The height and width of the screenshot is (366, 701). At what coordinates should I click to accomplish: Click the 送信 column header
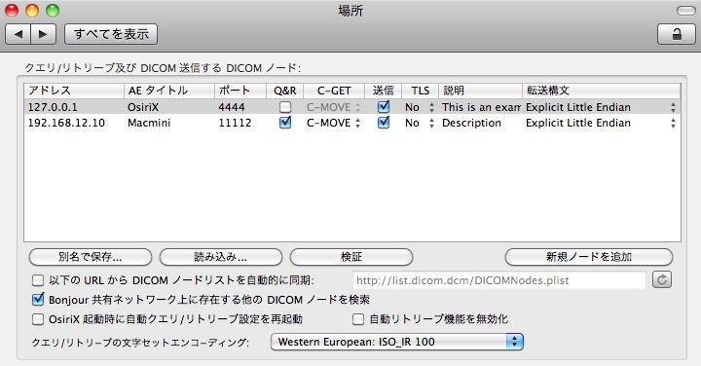coord(384,91)
